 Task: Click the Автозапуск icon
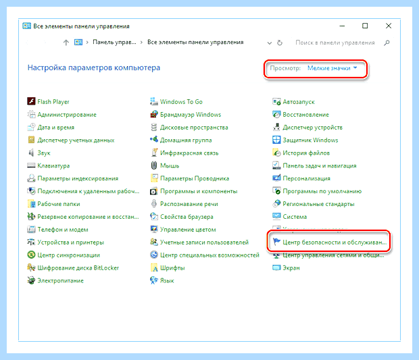point(276,101)
